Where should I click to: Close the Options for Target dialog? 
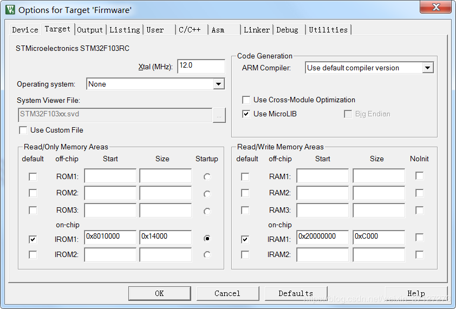pyautogui.click(x=435, y=6)
